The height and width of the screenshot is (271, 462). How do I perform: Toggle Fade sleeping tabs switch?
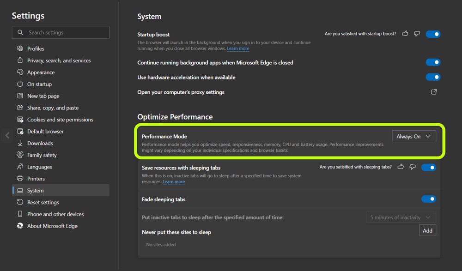[429, 199]
